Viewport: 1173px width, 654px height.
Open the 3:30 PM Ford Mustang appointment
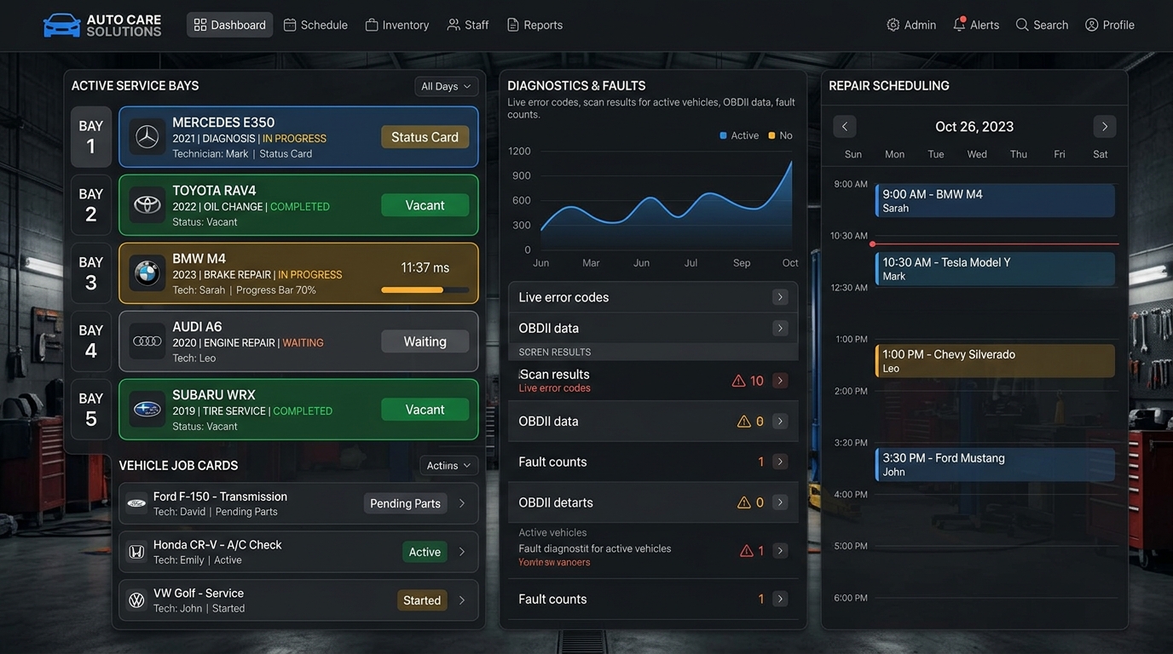(995, 465)
